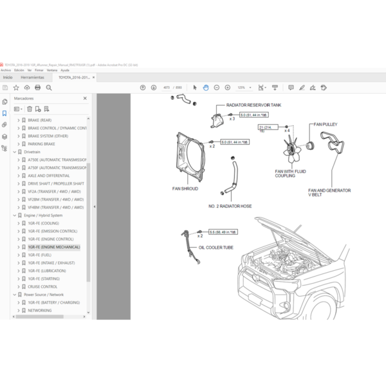
Task: Open the Firmar menu
Action: click(39, 70)
